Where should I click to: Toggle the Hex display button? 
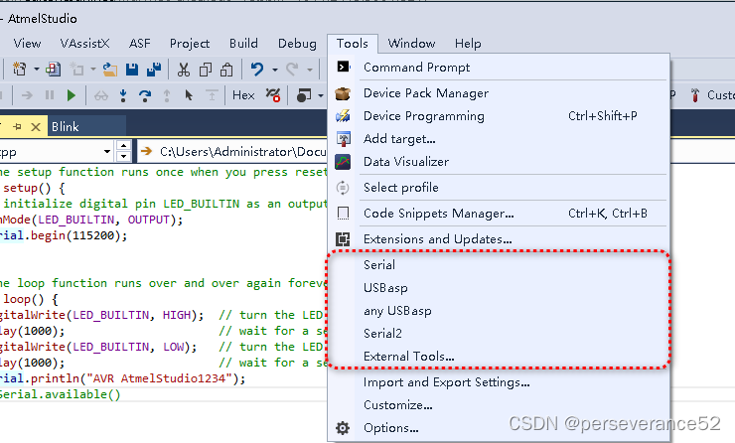(243, 95)
